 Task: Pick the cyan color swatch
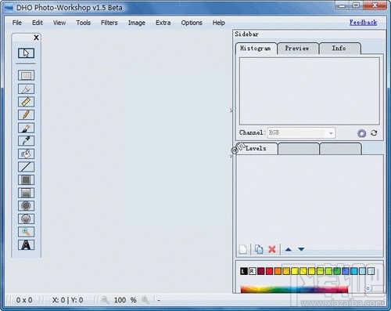pos(354,271)
